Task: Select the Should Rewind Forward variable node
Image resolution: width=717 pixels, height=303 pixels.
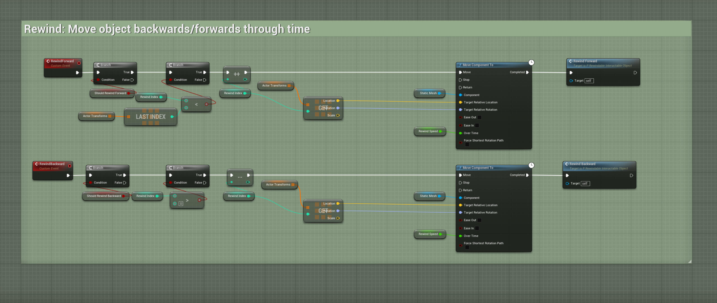Action: (x=110, y=93)
